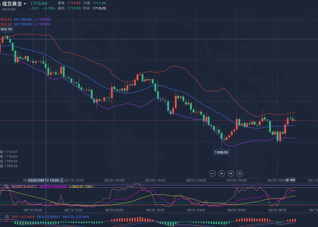The image size is (318, 227).
Task: Jump to previous candles with skip-back button
Action: tap(222, 173)
